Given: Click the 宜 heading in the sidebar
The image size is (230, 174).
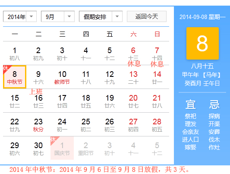Looking at the screenshot, I should point(190,104).
